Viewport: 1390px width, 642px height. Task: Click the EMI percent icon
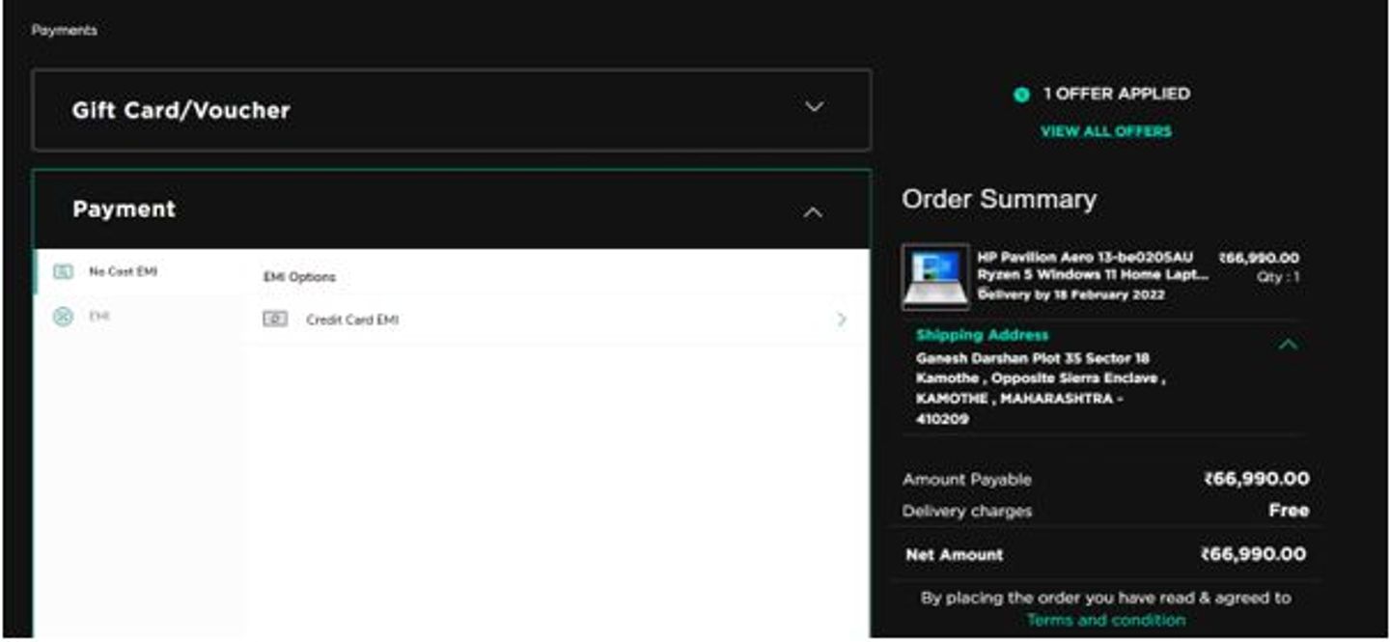[63, 317]
